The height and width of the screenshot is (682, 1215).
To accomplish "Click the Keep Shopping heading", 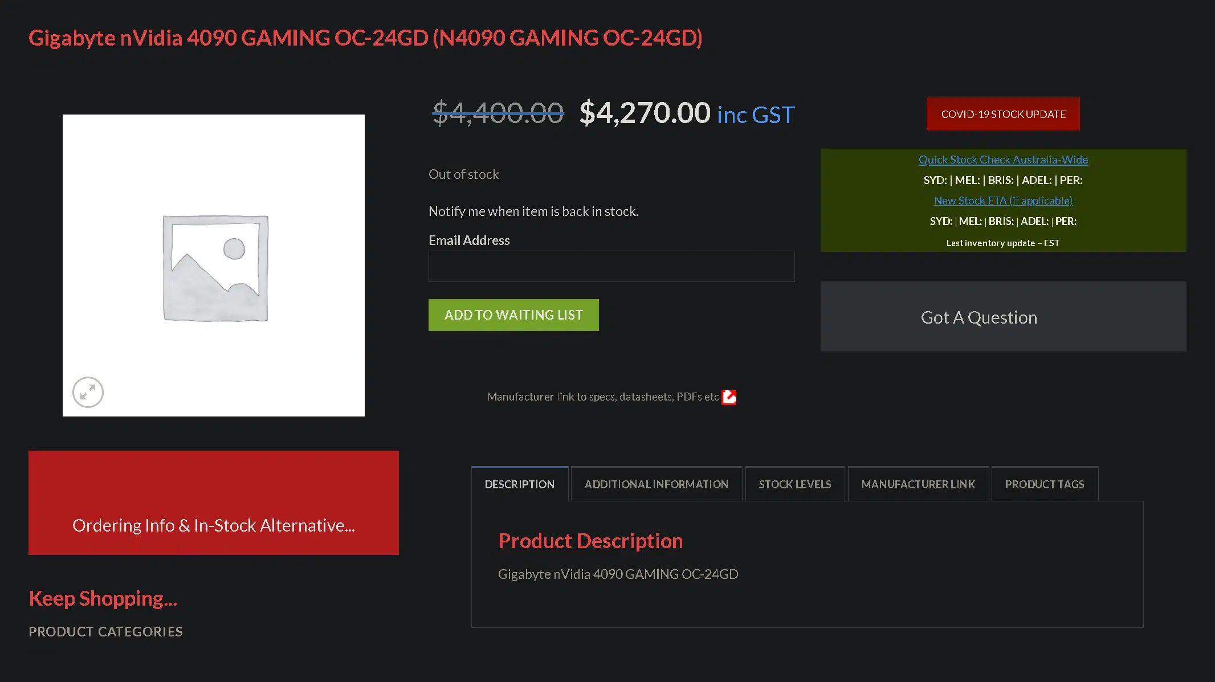I will point(103,599).
